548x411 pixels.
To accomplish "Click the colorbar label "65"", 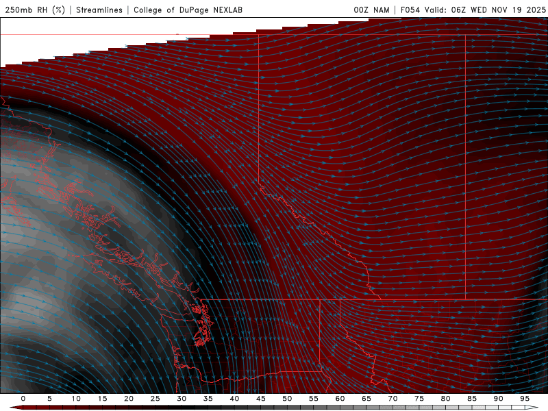I will [366, 399].
